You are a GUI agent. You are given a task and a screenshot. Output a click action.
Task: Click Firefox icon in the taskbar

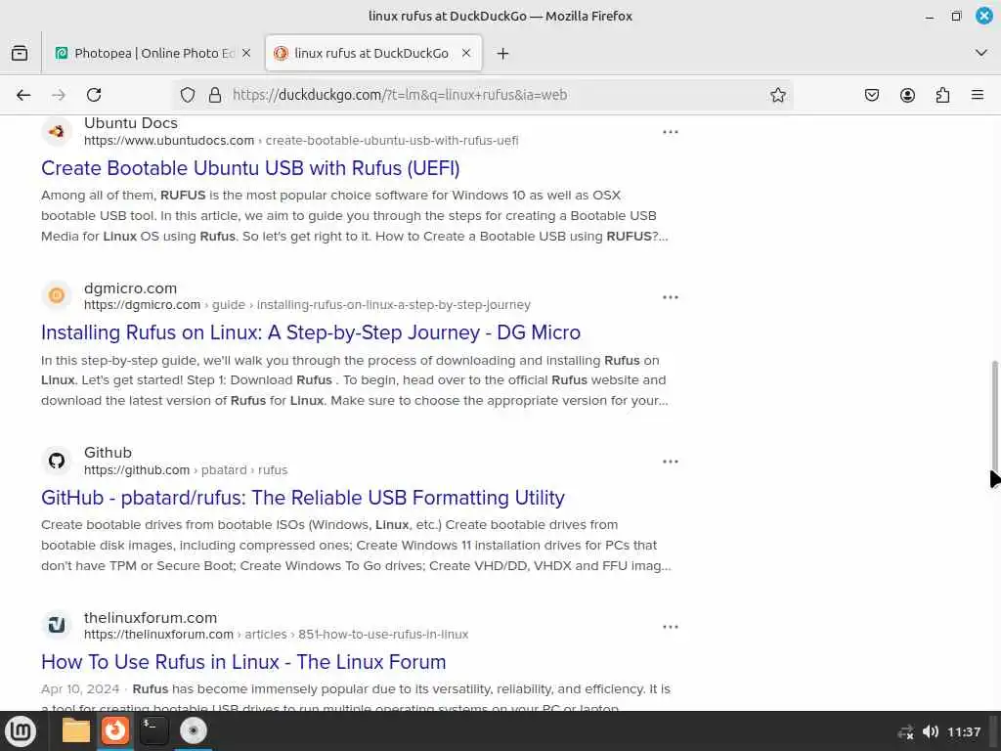pos(115,730)
